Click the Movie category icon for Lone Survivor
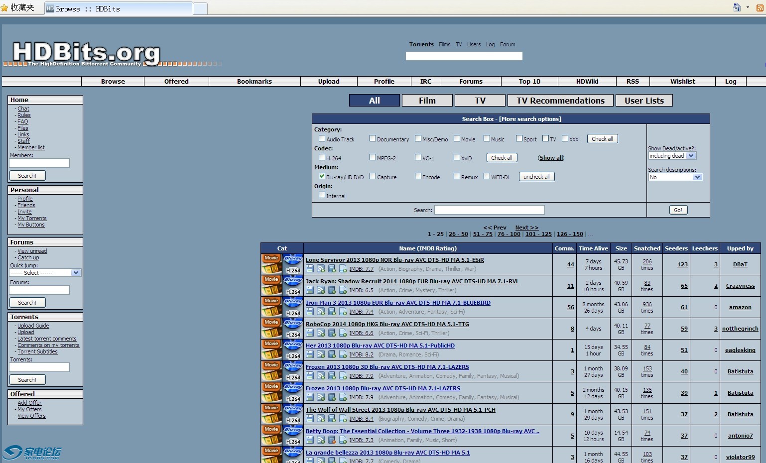This screenshot has height=463, width=766. click(x=271, y=264)
